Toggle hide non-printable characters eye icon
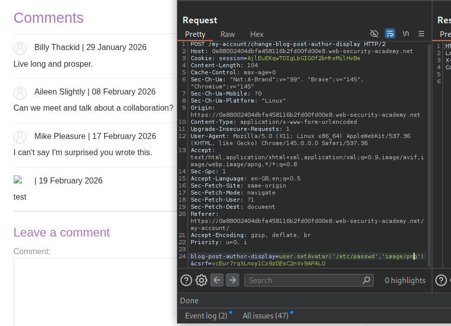The height and width of the screenshot is (326, 451). tap(374, 33)
